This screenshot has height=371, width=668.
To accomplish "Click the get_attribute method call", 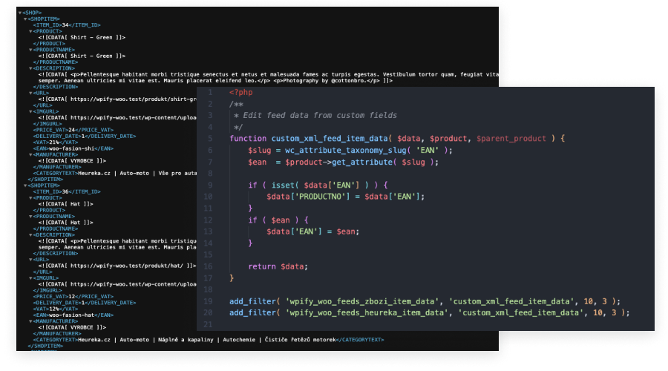I will pos(362,162).
